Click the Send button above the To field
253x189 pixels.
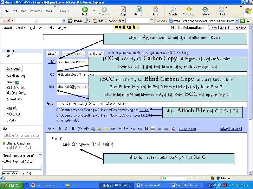(x=52, y=54)
